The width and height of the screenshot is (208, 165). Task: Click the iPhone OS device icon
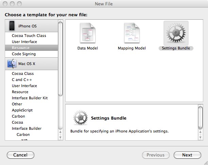point(12,26)
